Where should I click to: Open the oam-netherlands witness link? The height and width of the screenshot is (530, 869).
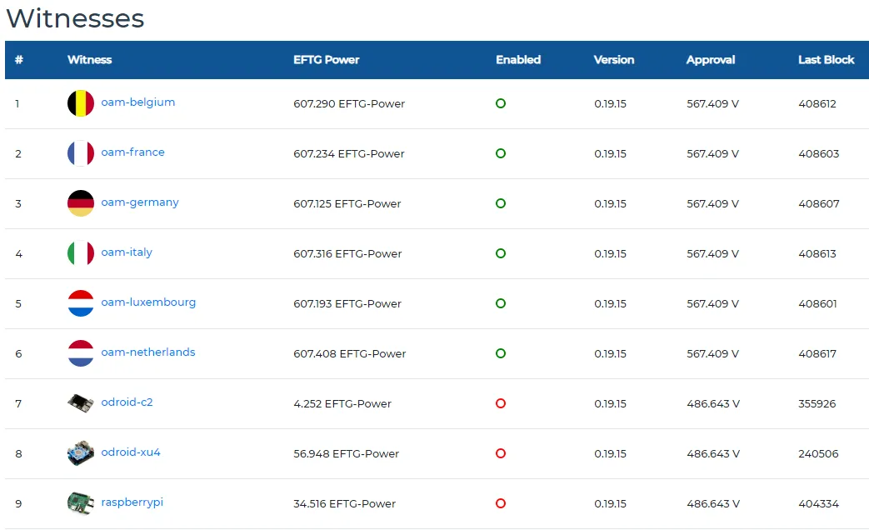pyautogui.click(x=148, y=352)
